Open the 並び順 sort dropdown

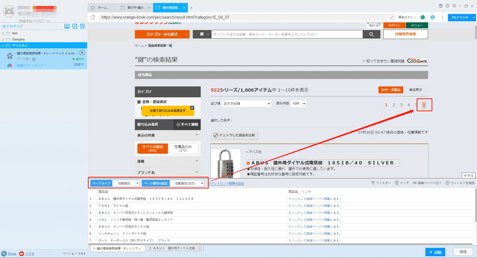tap(246, 104)
